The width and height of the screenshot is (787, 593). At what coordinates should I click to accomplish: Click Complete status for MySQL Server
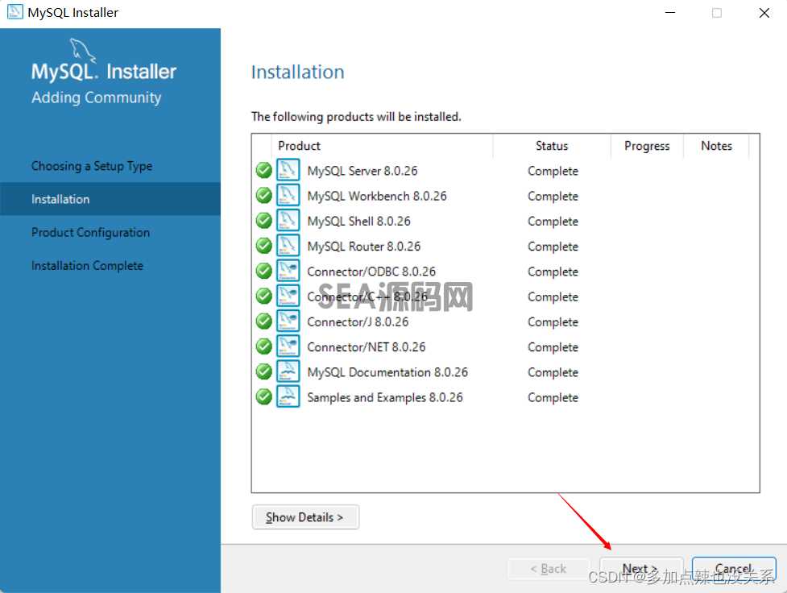[x=553, y=172]
